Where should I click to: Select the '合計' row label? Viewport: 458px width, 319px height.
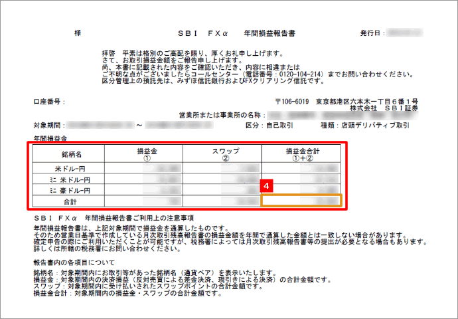point(70,201)
